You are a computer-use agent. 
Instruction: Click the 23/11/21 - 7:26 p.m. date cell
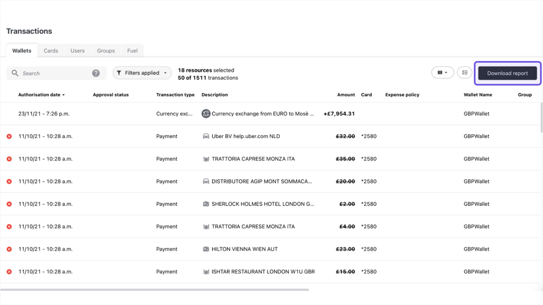point(44,114)
